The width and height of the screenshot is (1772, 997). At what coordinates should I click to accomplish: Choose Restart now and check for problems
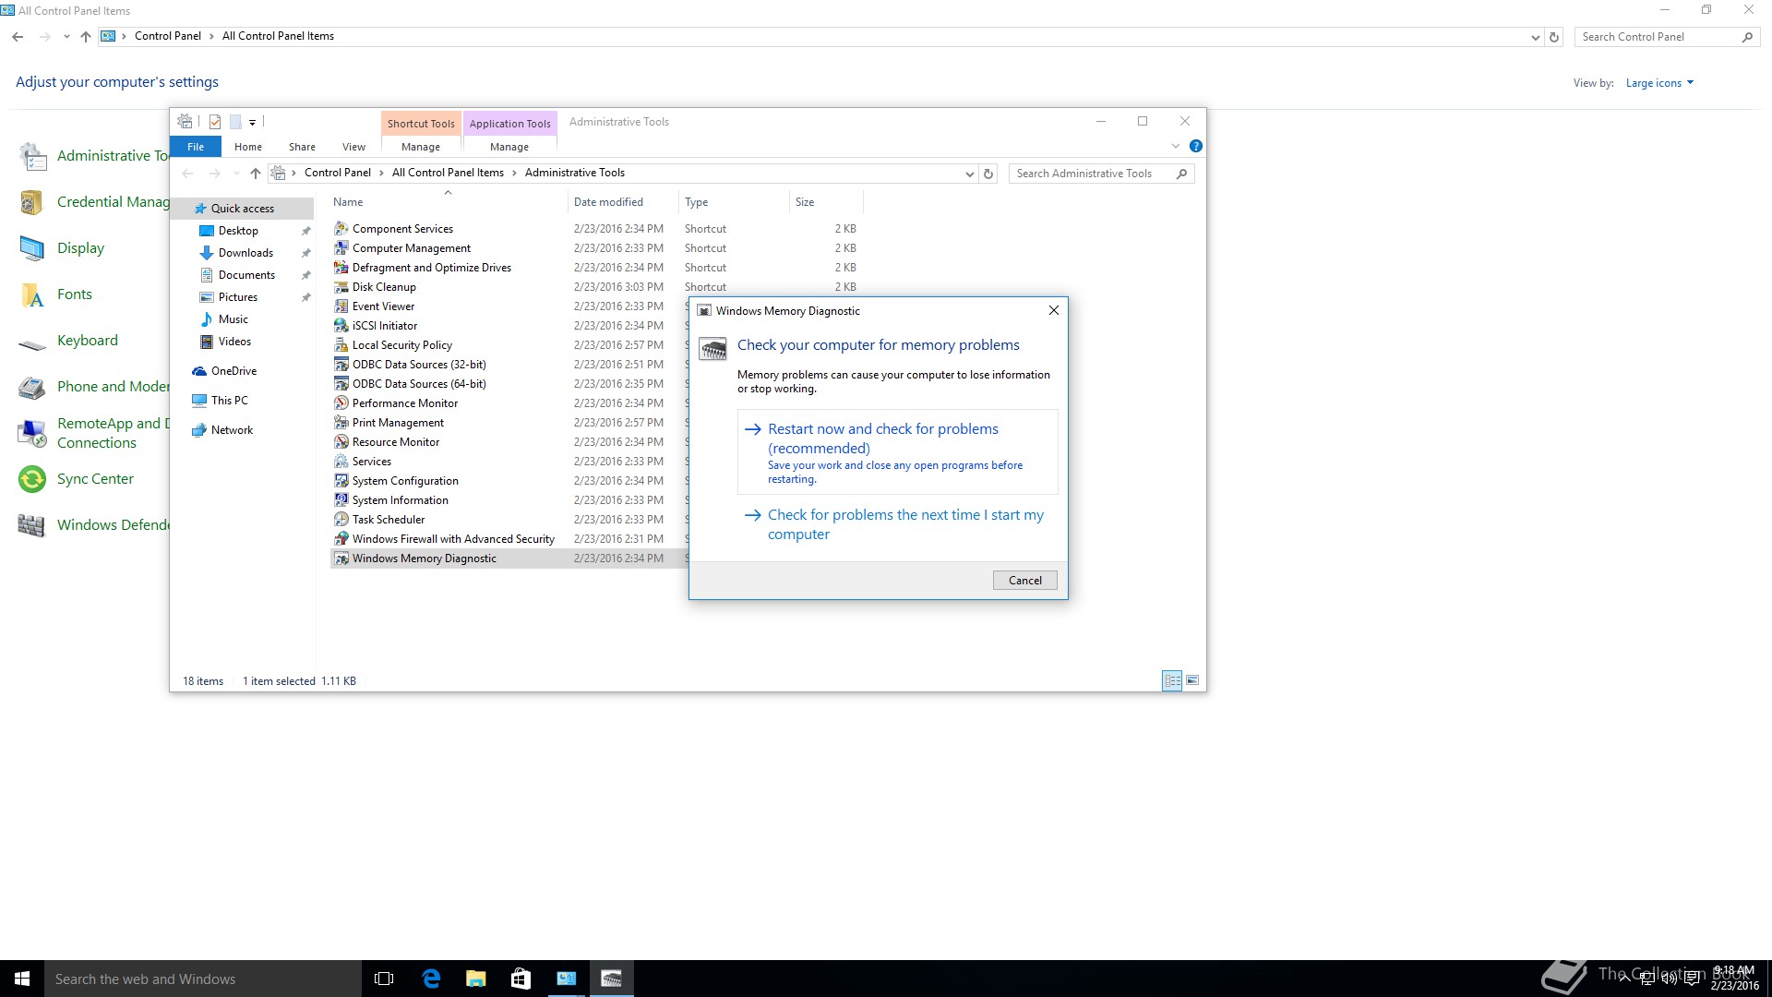(897, 452)
